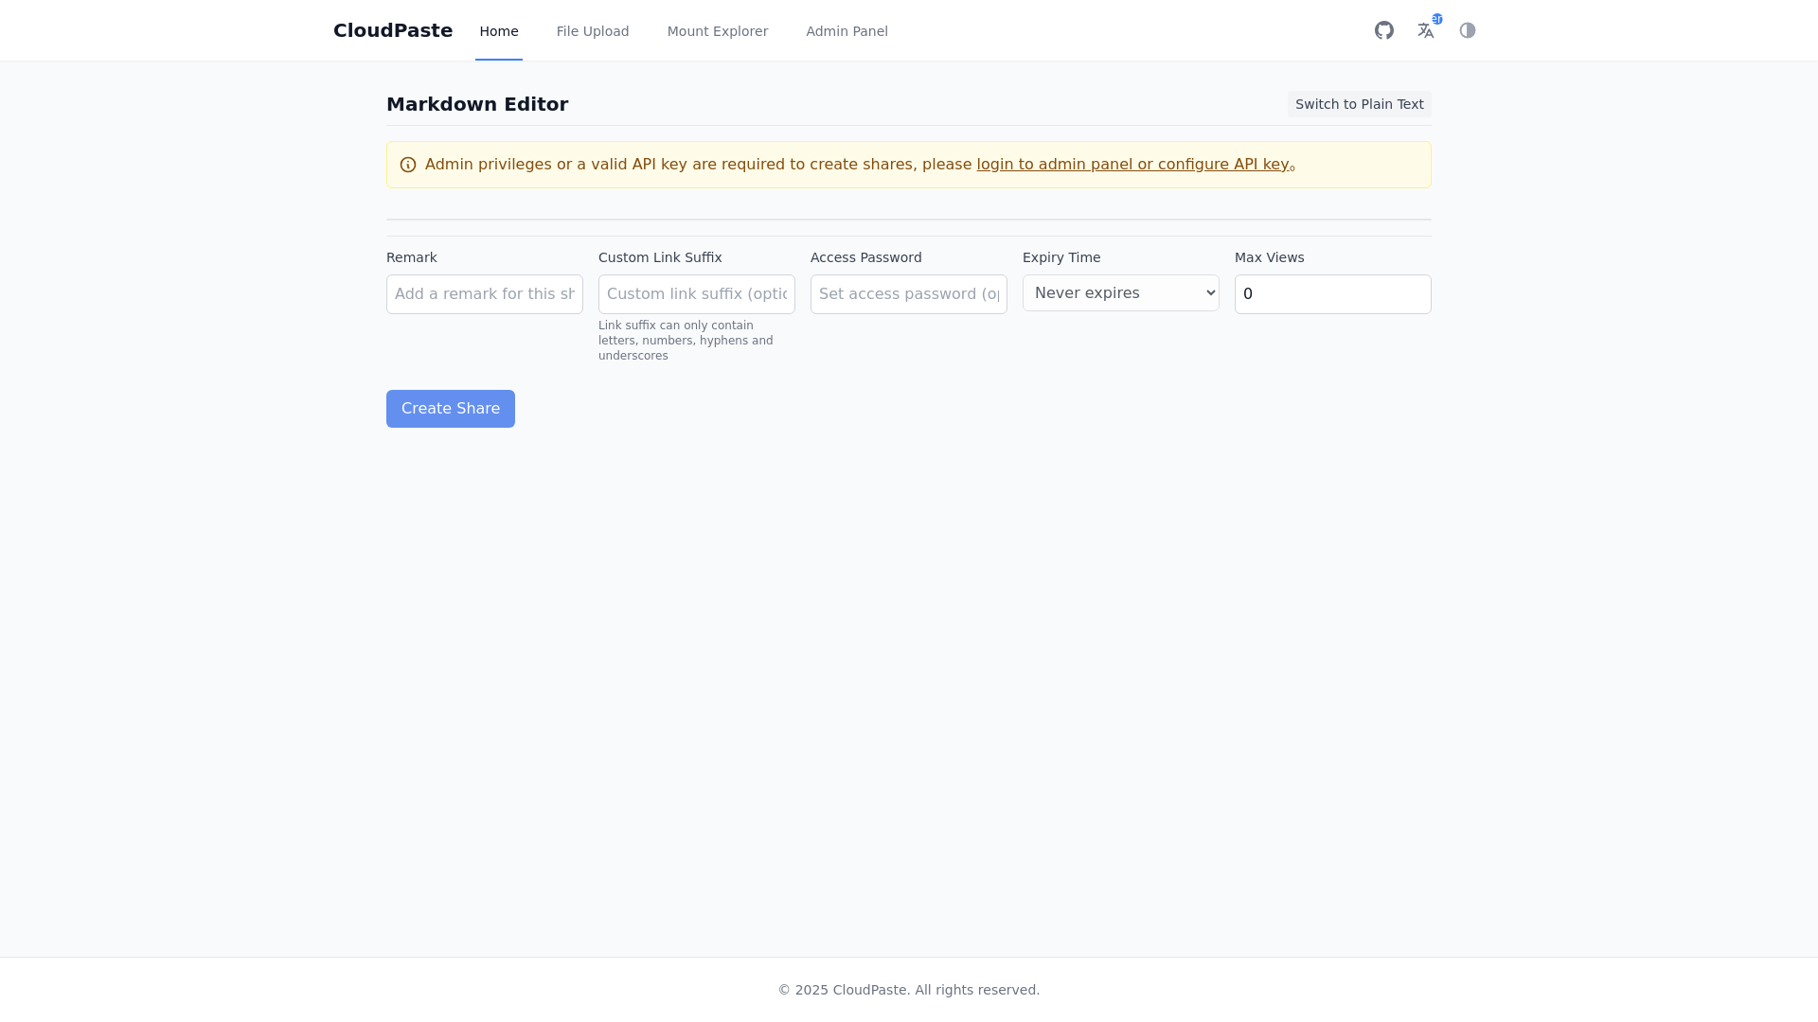The image size is (1818, 1022).
Task: Click the Create Share button
Action: click(x=451, y=409)
